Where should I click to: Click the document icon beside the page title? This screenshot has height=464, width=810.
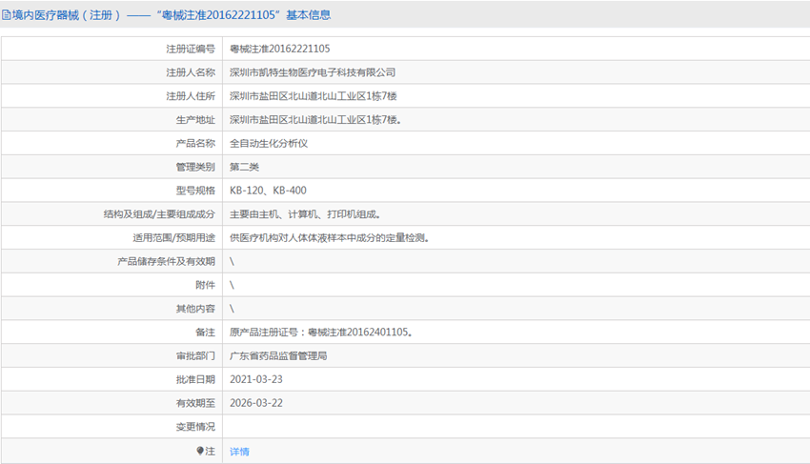pyautogui.click(x=7, y=15)
